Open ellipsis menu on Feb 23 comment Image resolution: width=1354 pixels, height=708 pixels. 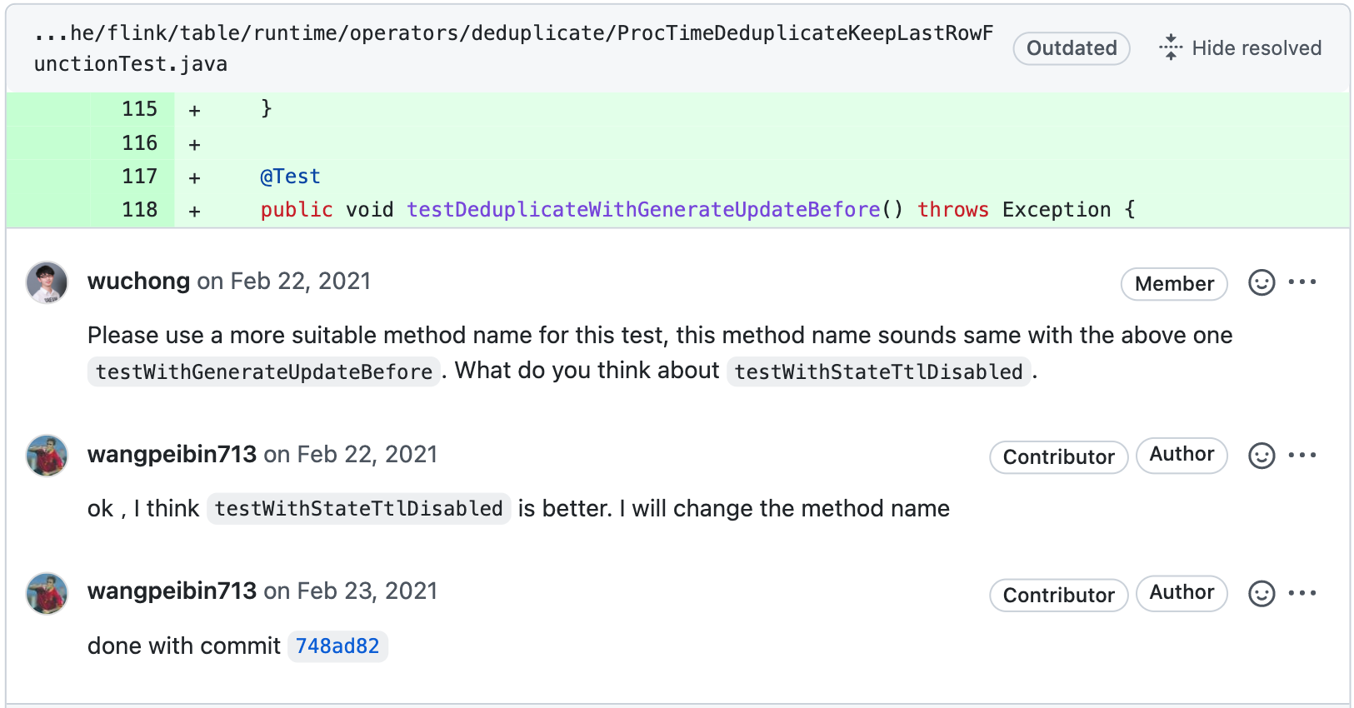(x=1302, y=593)
